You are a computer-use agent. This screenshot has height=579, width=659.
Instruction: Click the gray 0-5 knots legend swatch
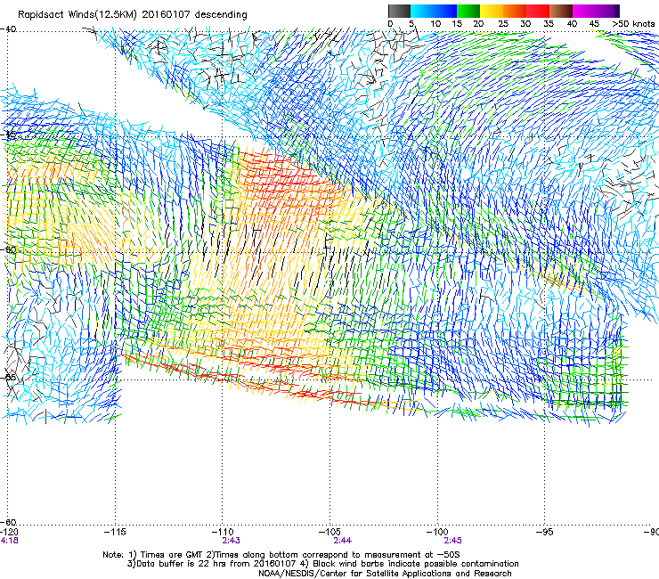[x=399, y=11]
